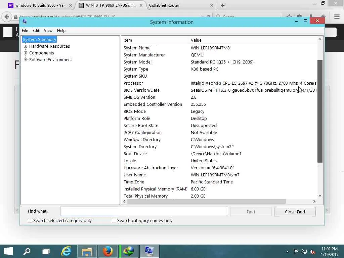Close the 'windows 10 build 9860' tab
Image resolution: width=344 pixels, height=258 pixels.
(71, 5)
